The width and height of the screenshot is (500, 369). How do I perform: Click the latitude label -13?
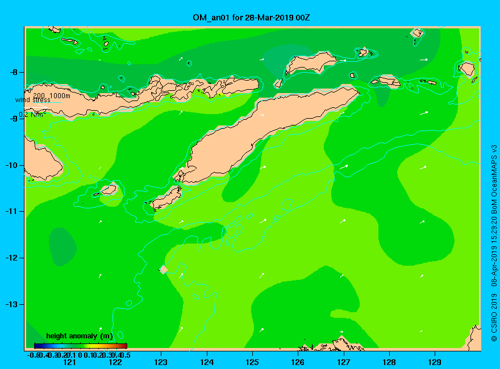click(x=12, y=304)
